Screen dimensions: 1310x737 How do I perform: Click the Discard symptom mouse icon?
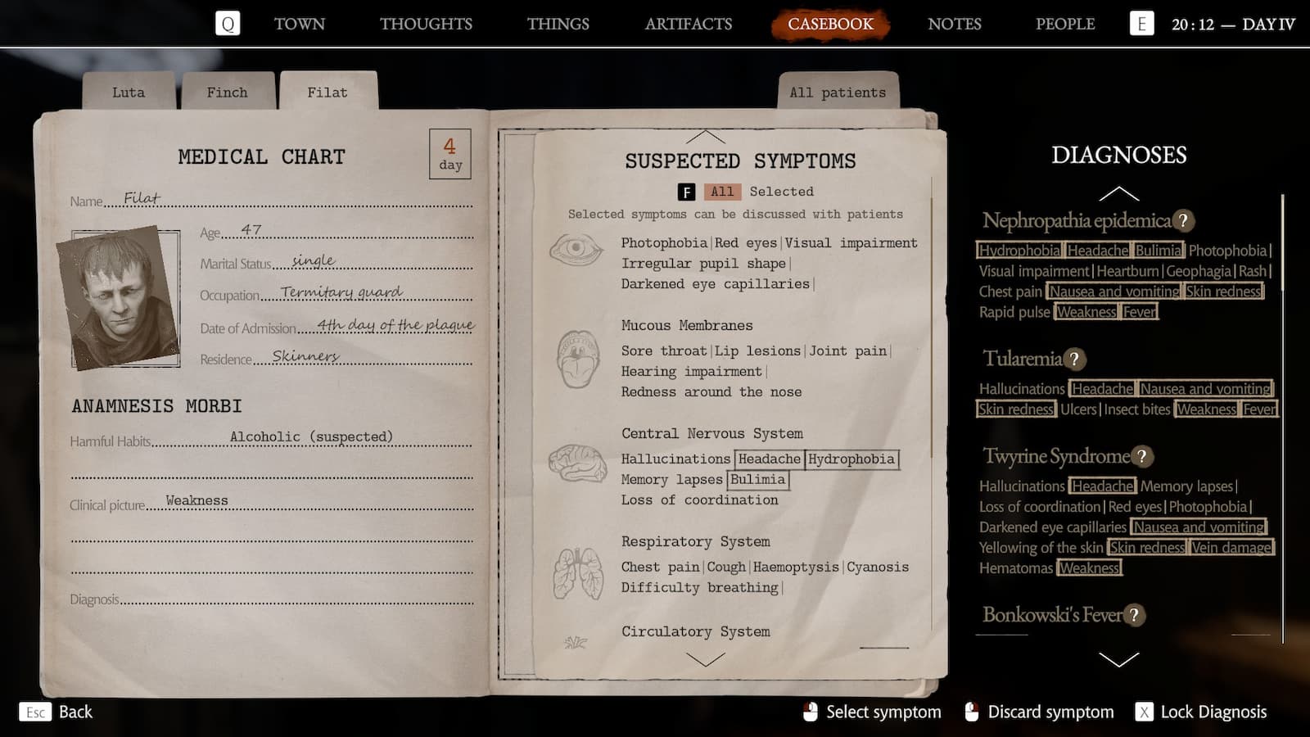[972, 712]
